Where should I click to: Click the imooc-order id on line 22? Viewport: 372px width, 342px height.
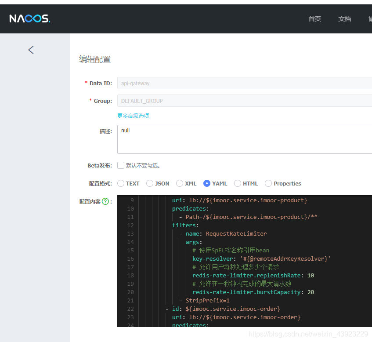click(226, 309)
